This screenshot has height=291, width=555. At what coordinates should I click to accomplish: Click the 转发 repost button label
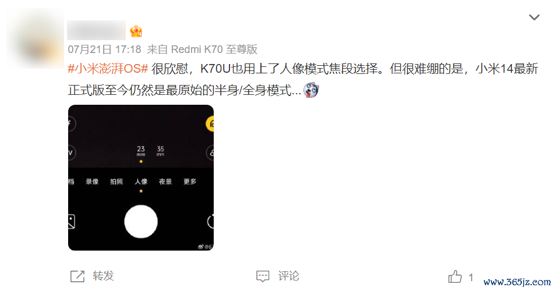point(103,276)
